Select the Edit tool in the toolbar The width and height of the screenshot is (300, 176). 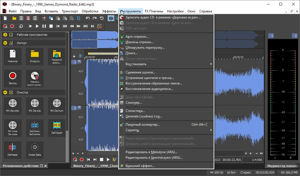pyautogui.click(x=111, y=18)
